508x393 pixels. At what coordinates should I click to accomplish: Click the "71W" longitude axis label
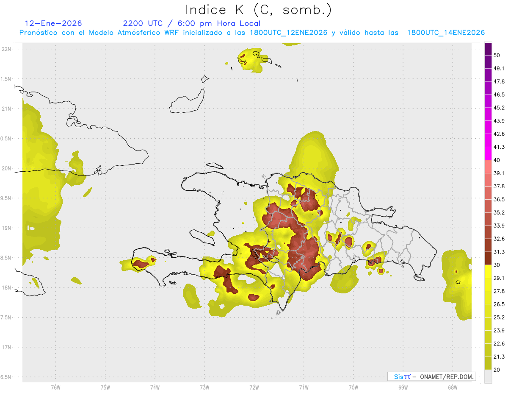(x=304, y=387)
